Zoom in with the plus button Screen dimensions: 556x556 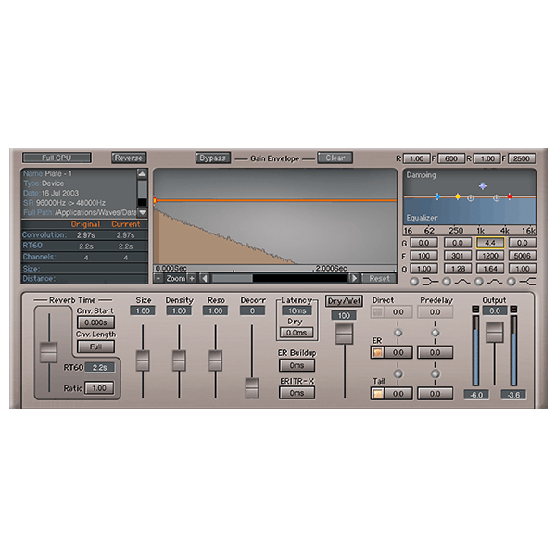pyautogui.click(x=192, y=278)
